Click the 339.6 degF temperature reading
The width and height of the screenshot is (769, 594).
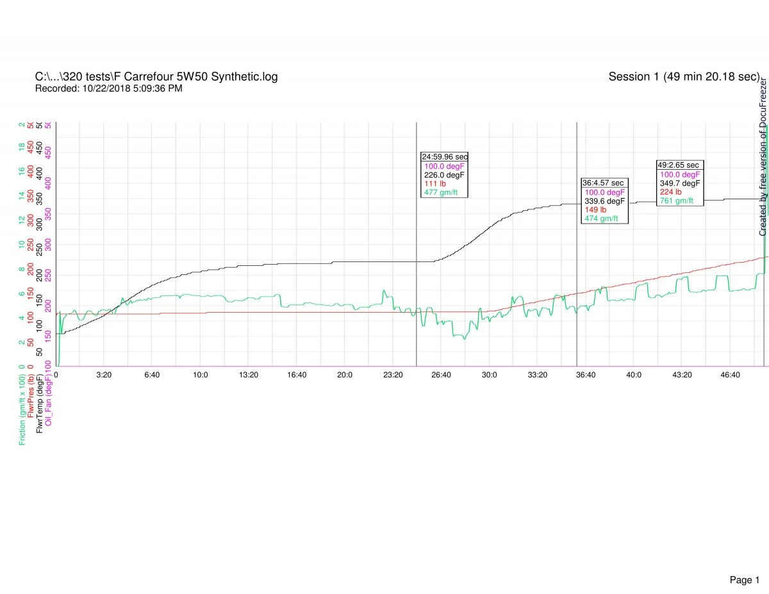coord(605,201)
